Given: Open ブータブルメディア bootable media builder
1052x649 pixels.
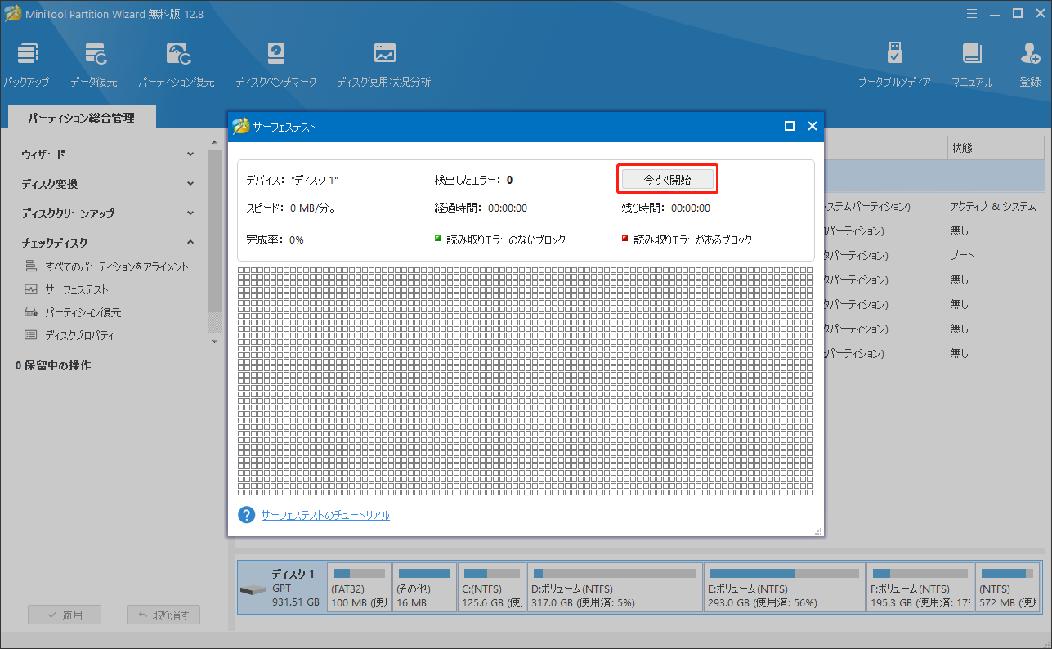Looking at the screenshot, I should [x=894, y=65].
